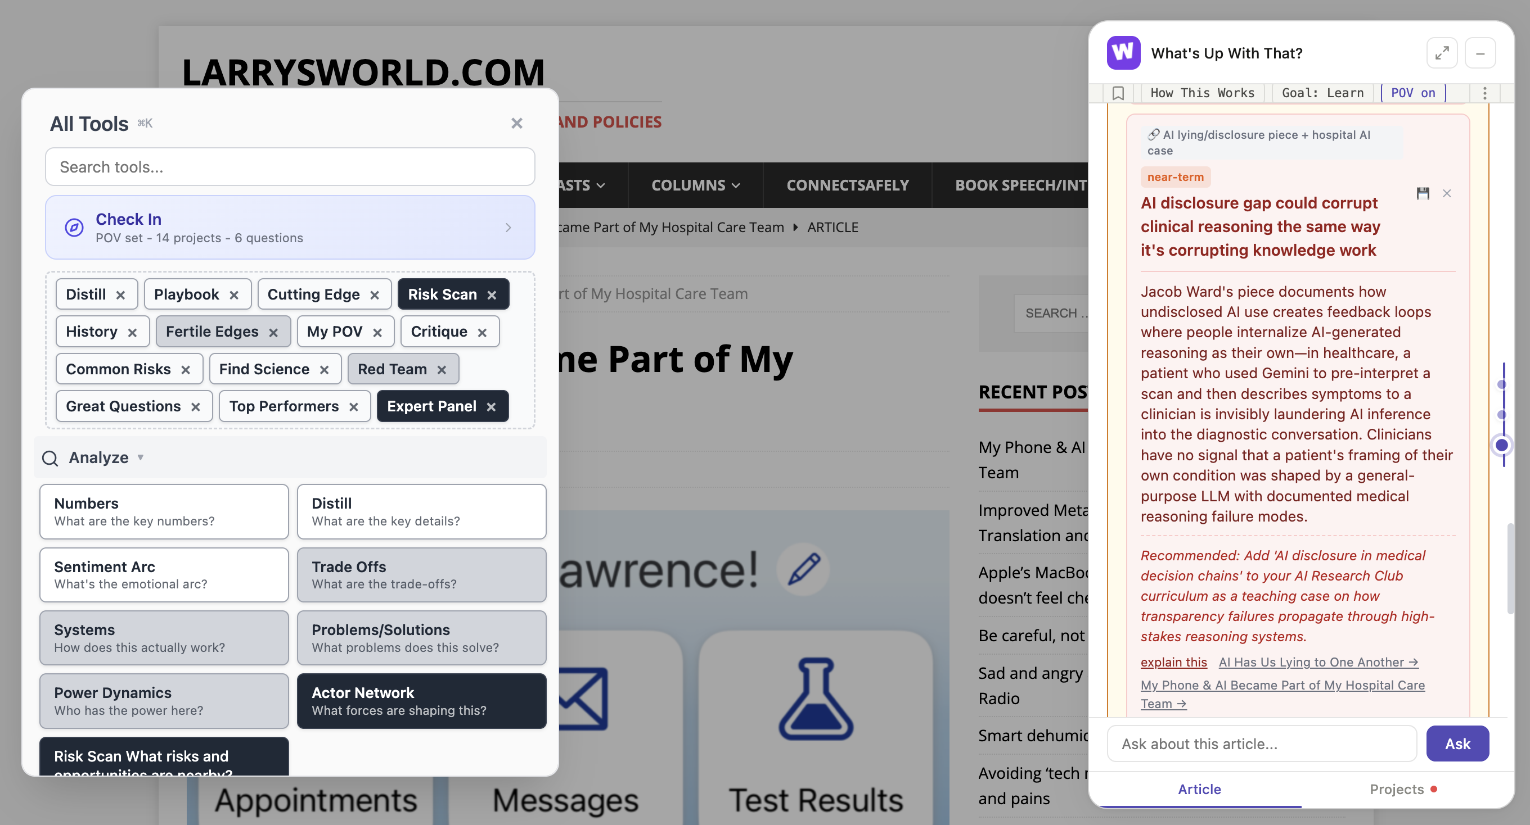This screenshot has width=1530, height=825.
Task: Open the Check In chevron
Action: (508, 227)
